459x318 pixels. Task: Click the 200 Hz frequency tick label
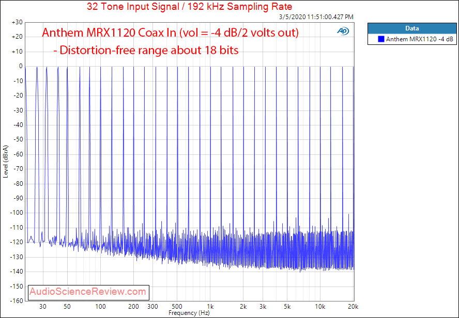tap(133, 307)
